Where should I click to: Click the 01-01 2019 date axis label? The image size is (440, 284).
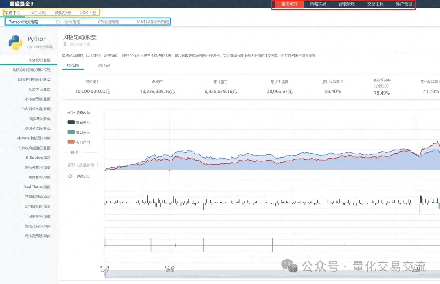click(104, 269)
